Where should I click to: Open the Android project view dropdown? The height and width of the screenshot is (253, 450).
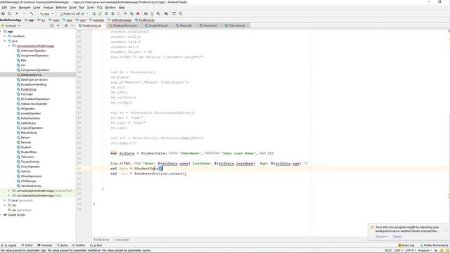pos(11,25)
